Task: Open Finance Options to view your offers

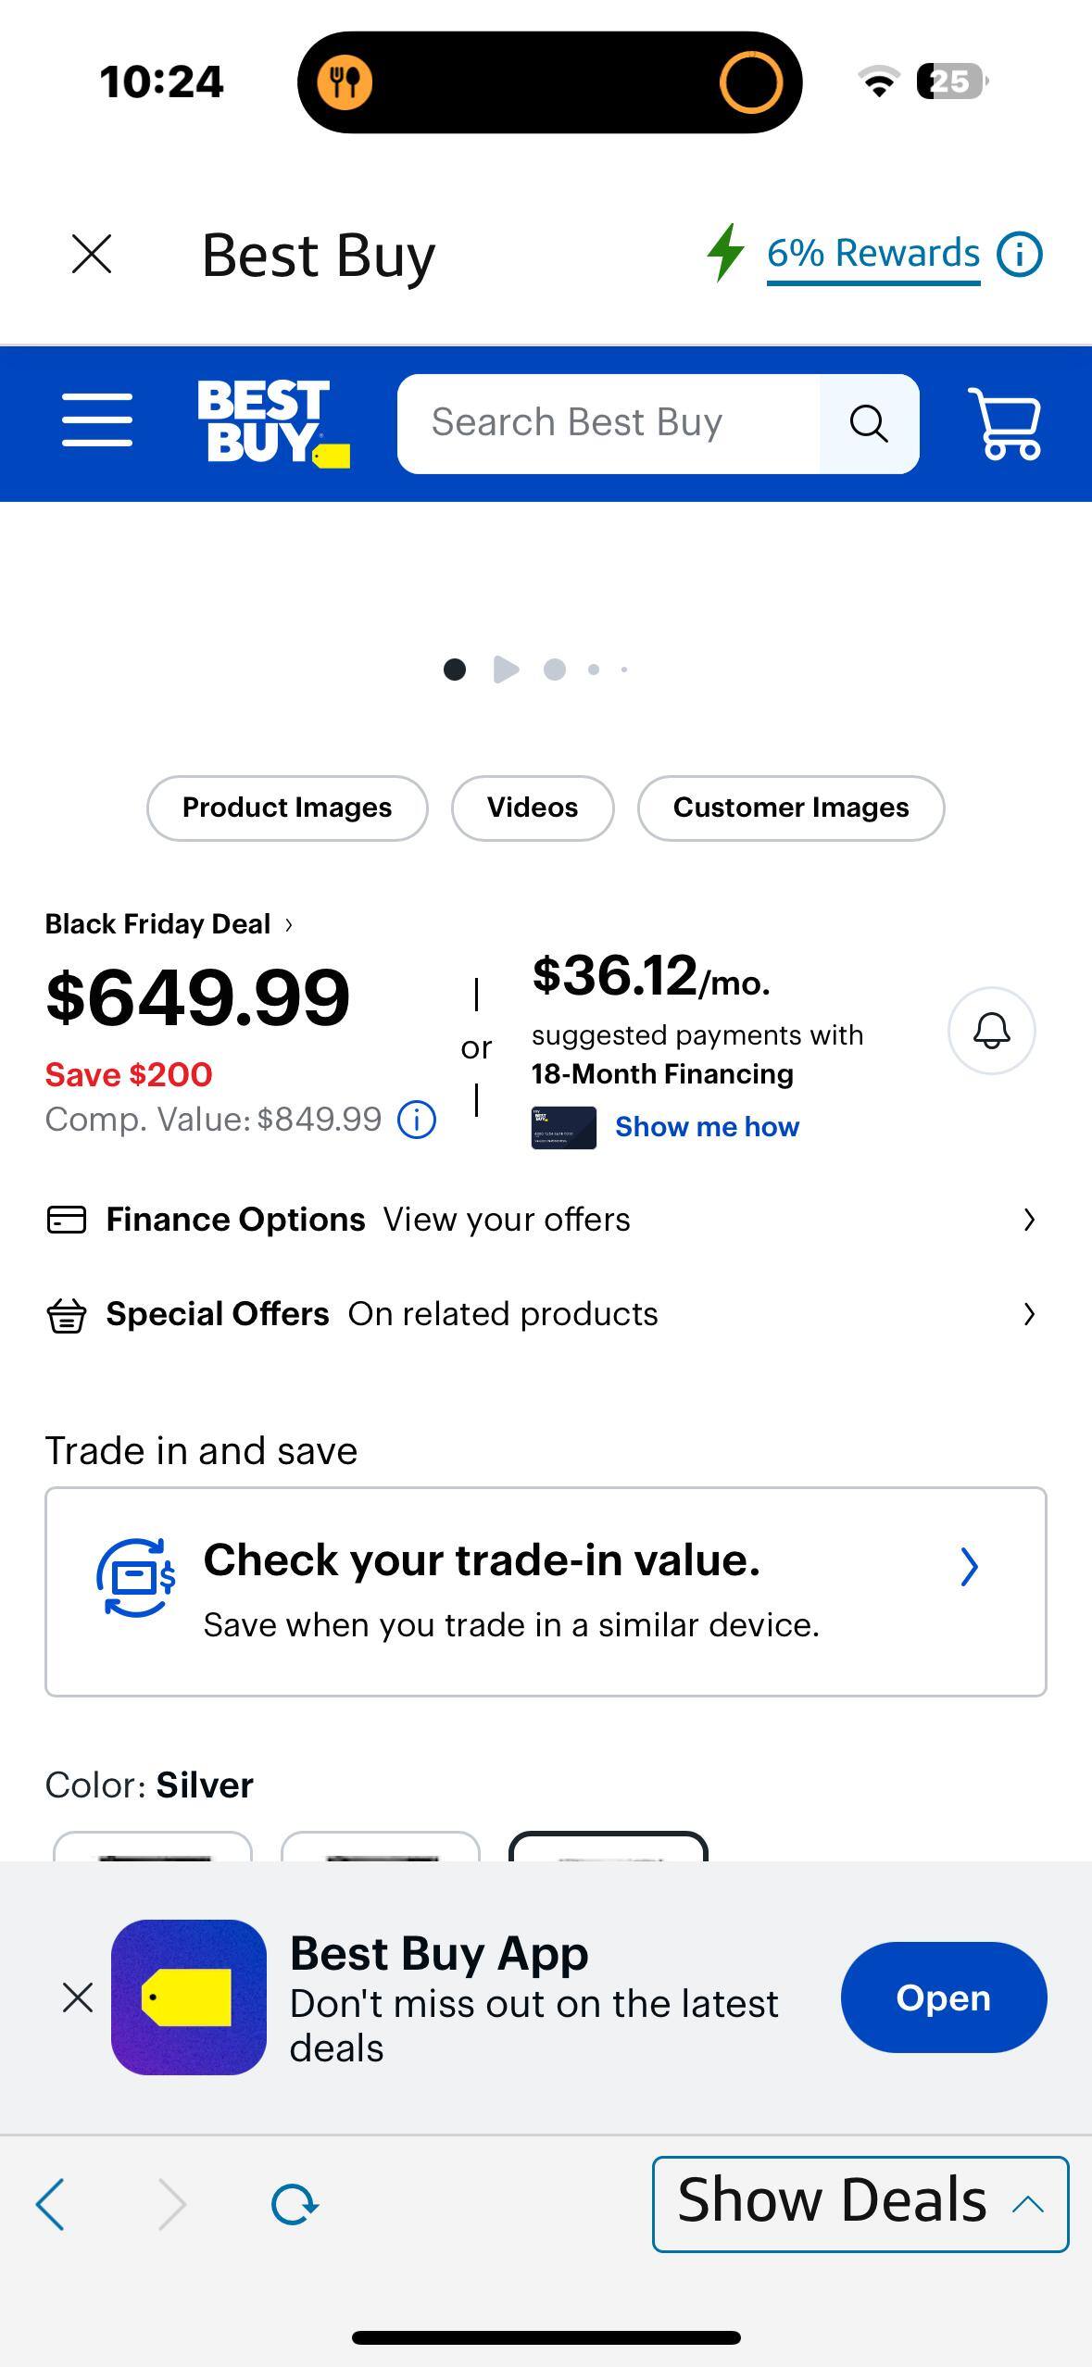Action: coord(546,1219)
